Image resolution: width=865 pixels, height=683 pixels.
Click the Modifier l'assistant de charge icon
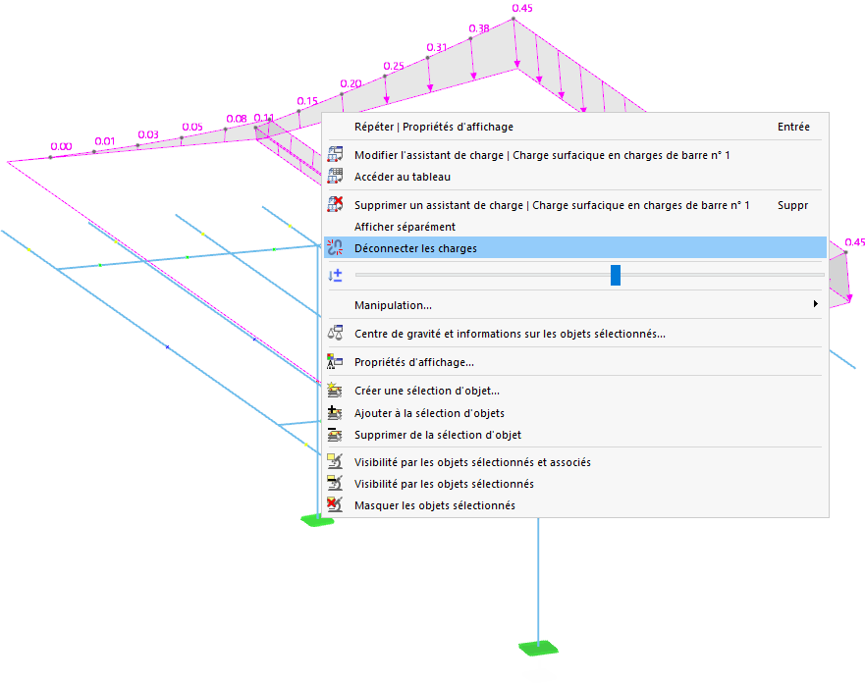pyautogui.click(x=335, y=154)
